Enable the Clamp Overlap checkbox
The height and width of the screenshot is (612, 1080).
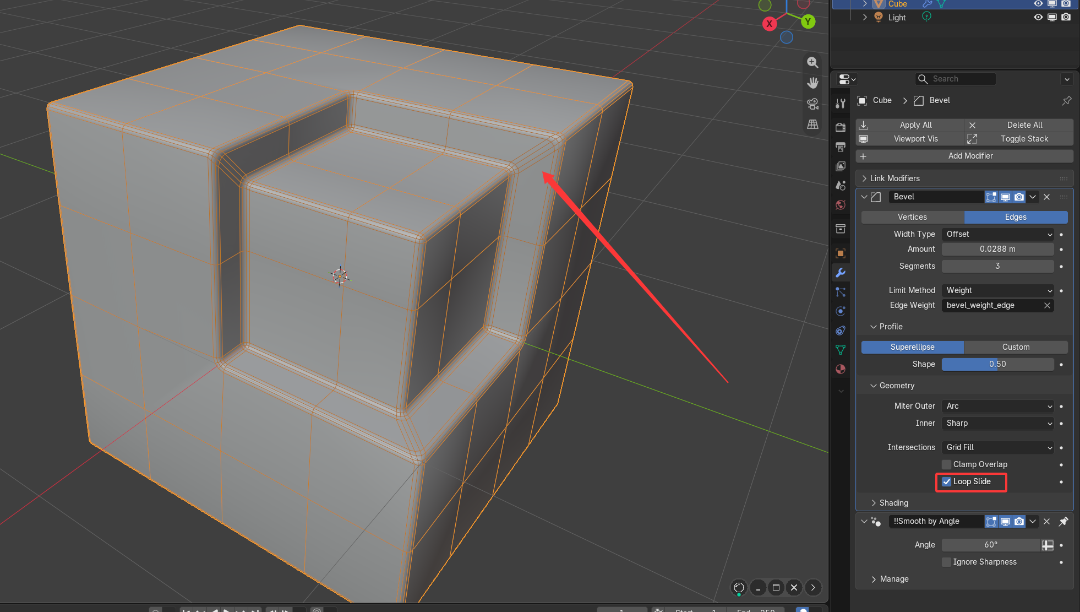[x=947, y=464]
